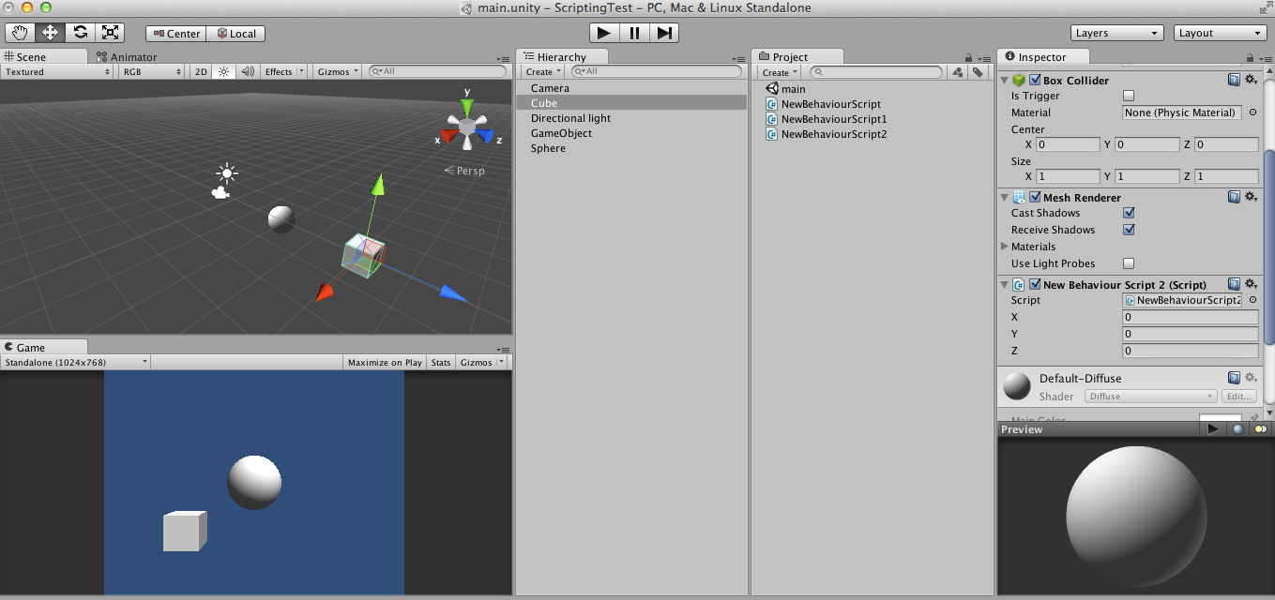The height and width of the screenshot is (600, 1275).
Task: Disable New Behaviour Script 2 component checkbox
Action: pyautogui.click(x=1035, y=284)
